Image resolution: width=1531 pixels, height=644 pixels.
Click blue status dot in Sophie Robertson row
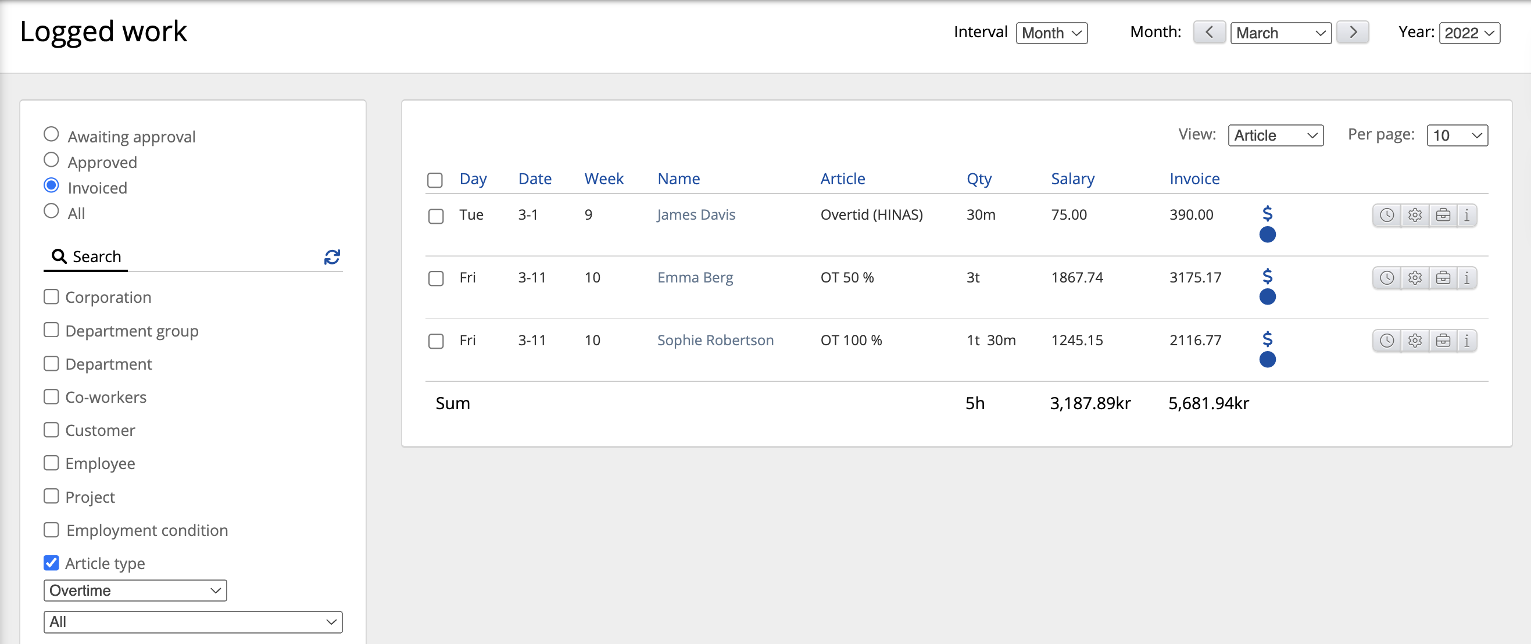(x=1267, y=359)
